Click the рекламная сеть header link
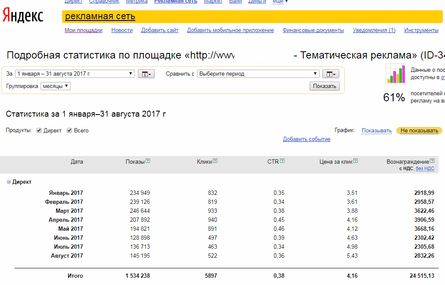 100,16
